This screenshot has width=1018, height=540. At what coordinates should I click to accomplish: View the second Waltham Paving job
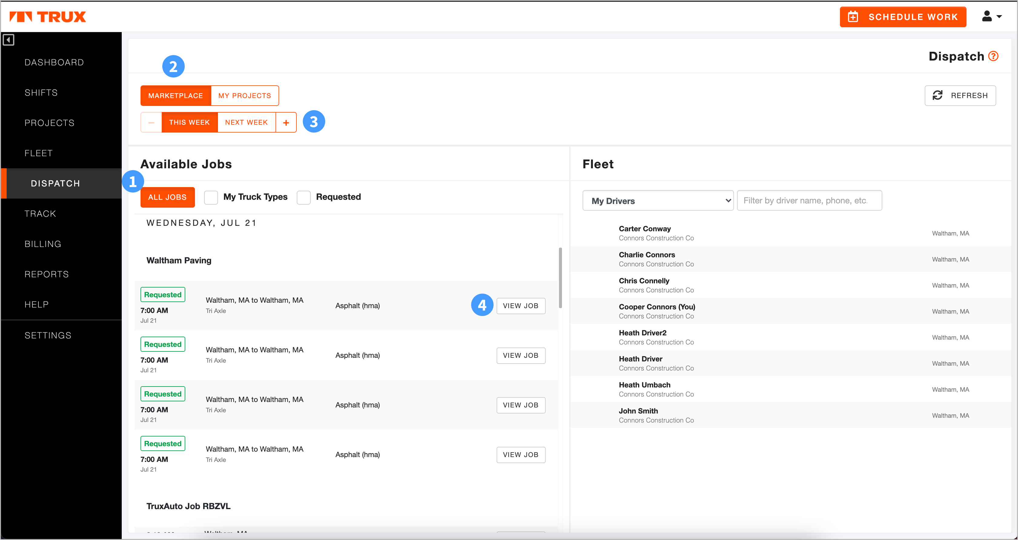click(521, 356)
